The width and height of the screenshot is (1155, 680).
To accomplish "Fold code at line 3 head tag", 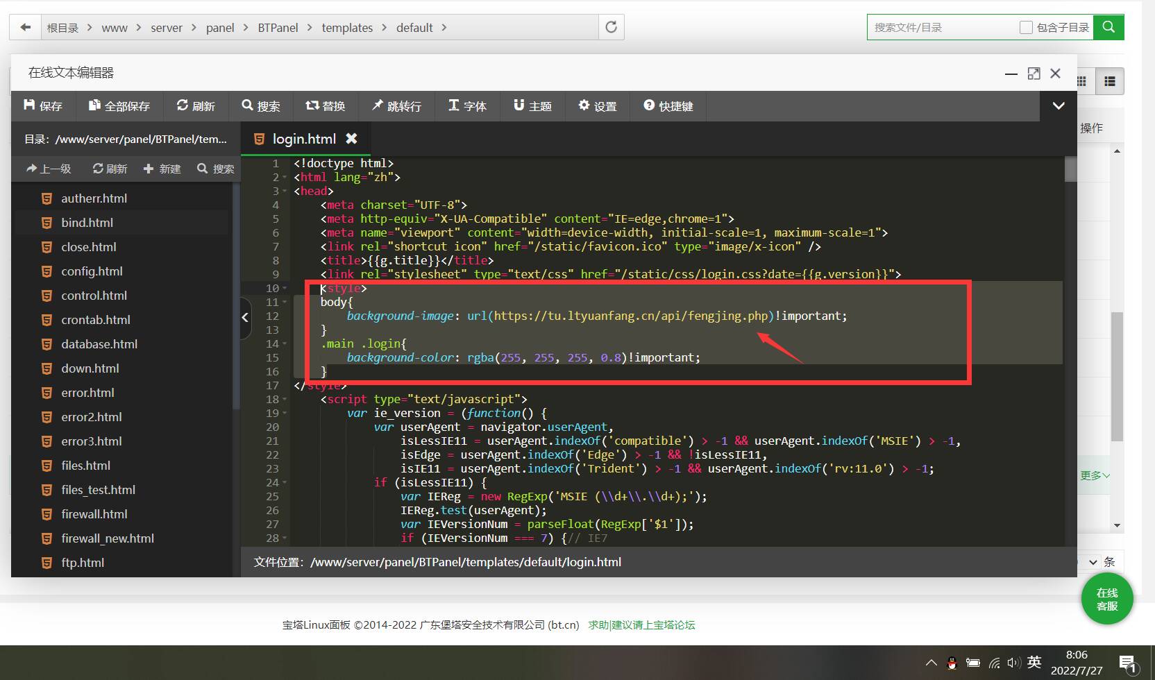I will point(285,192).
